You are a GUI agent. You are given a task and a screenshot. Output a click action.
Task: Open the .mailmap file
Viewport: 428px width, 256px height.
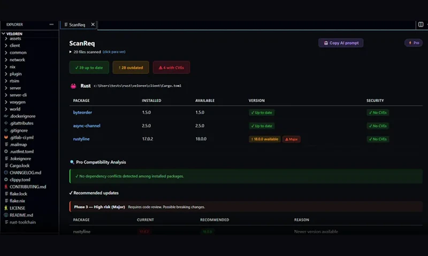tap(18, 144)
